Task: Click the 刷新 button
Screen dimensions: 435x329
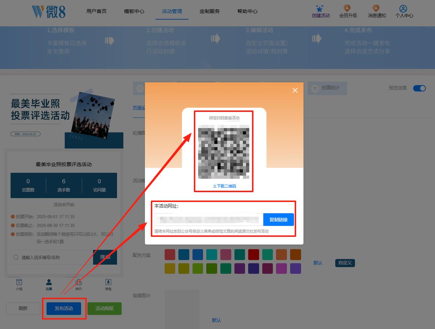Action: [x=23, y=308]
